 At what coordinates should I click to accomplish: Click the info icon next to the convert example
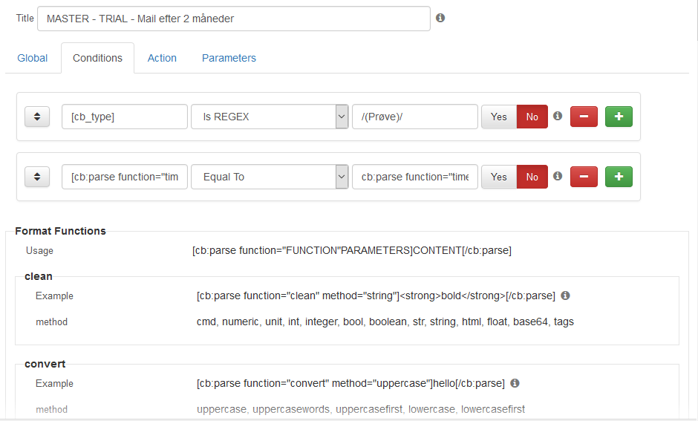515,383
